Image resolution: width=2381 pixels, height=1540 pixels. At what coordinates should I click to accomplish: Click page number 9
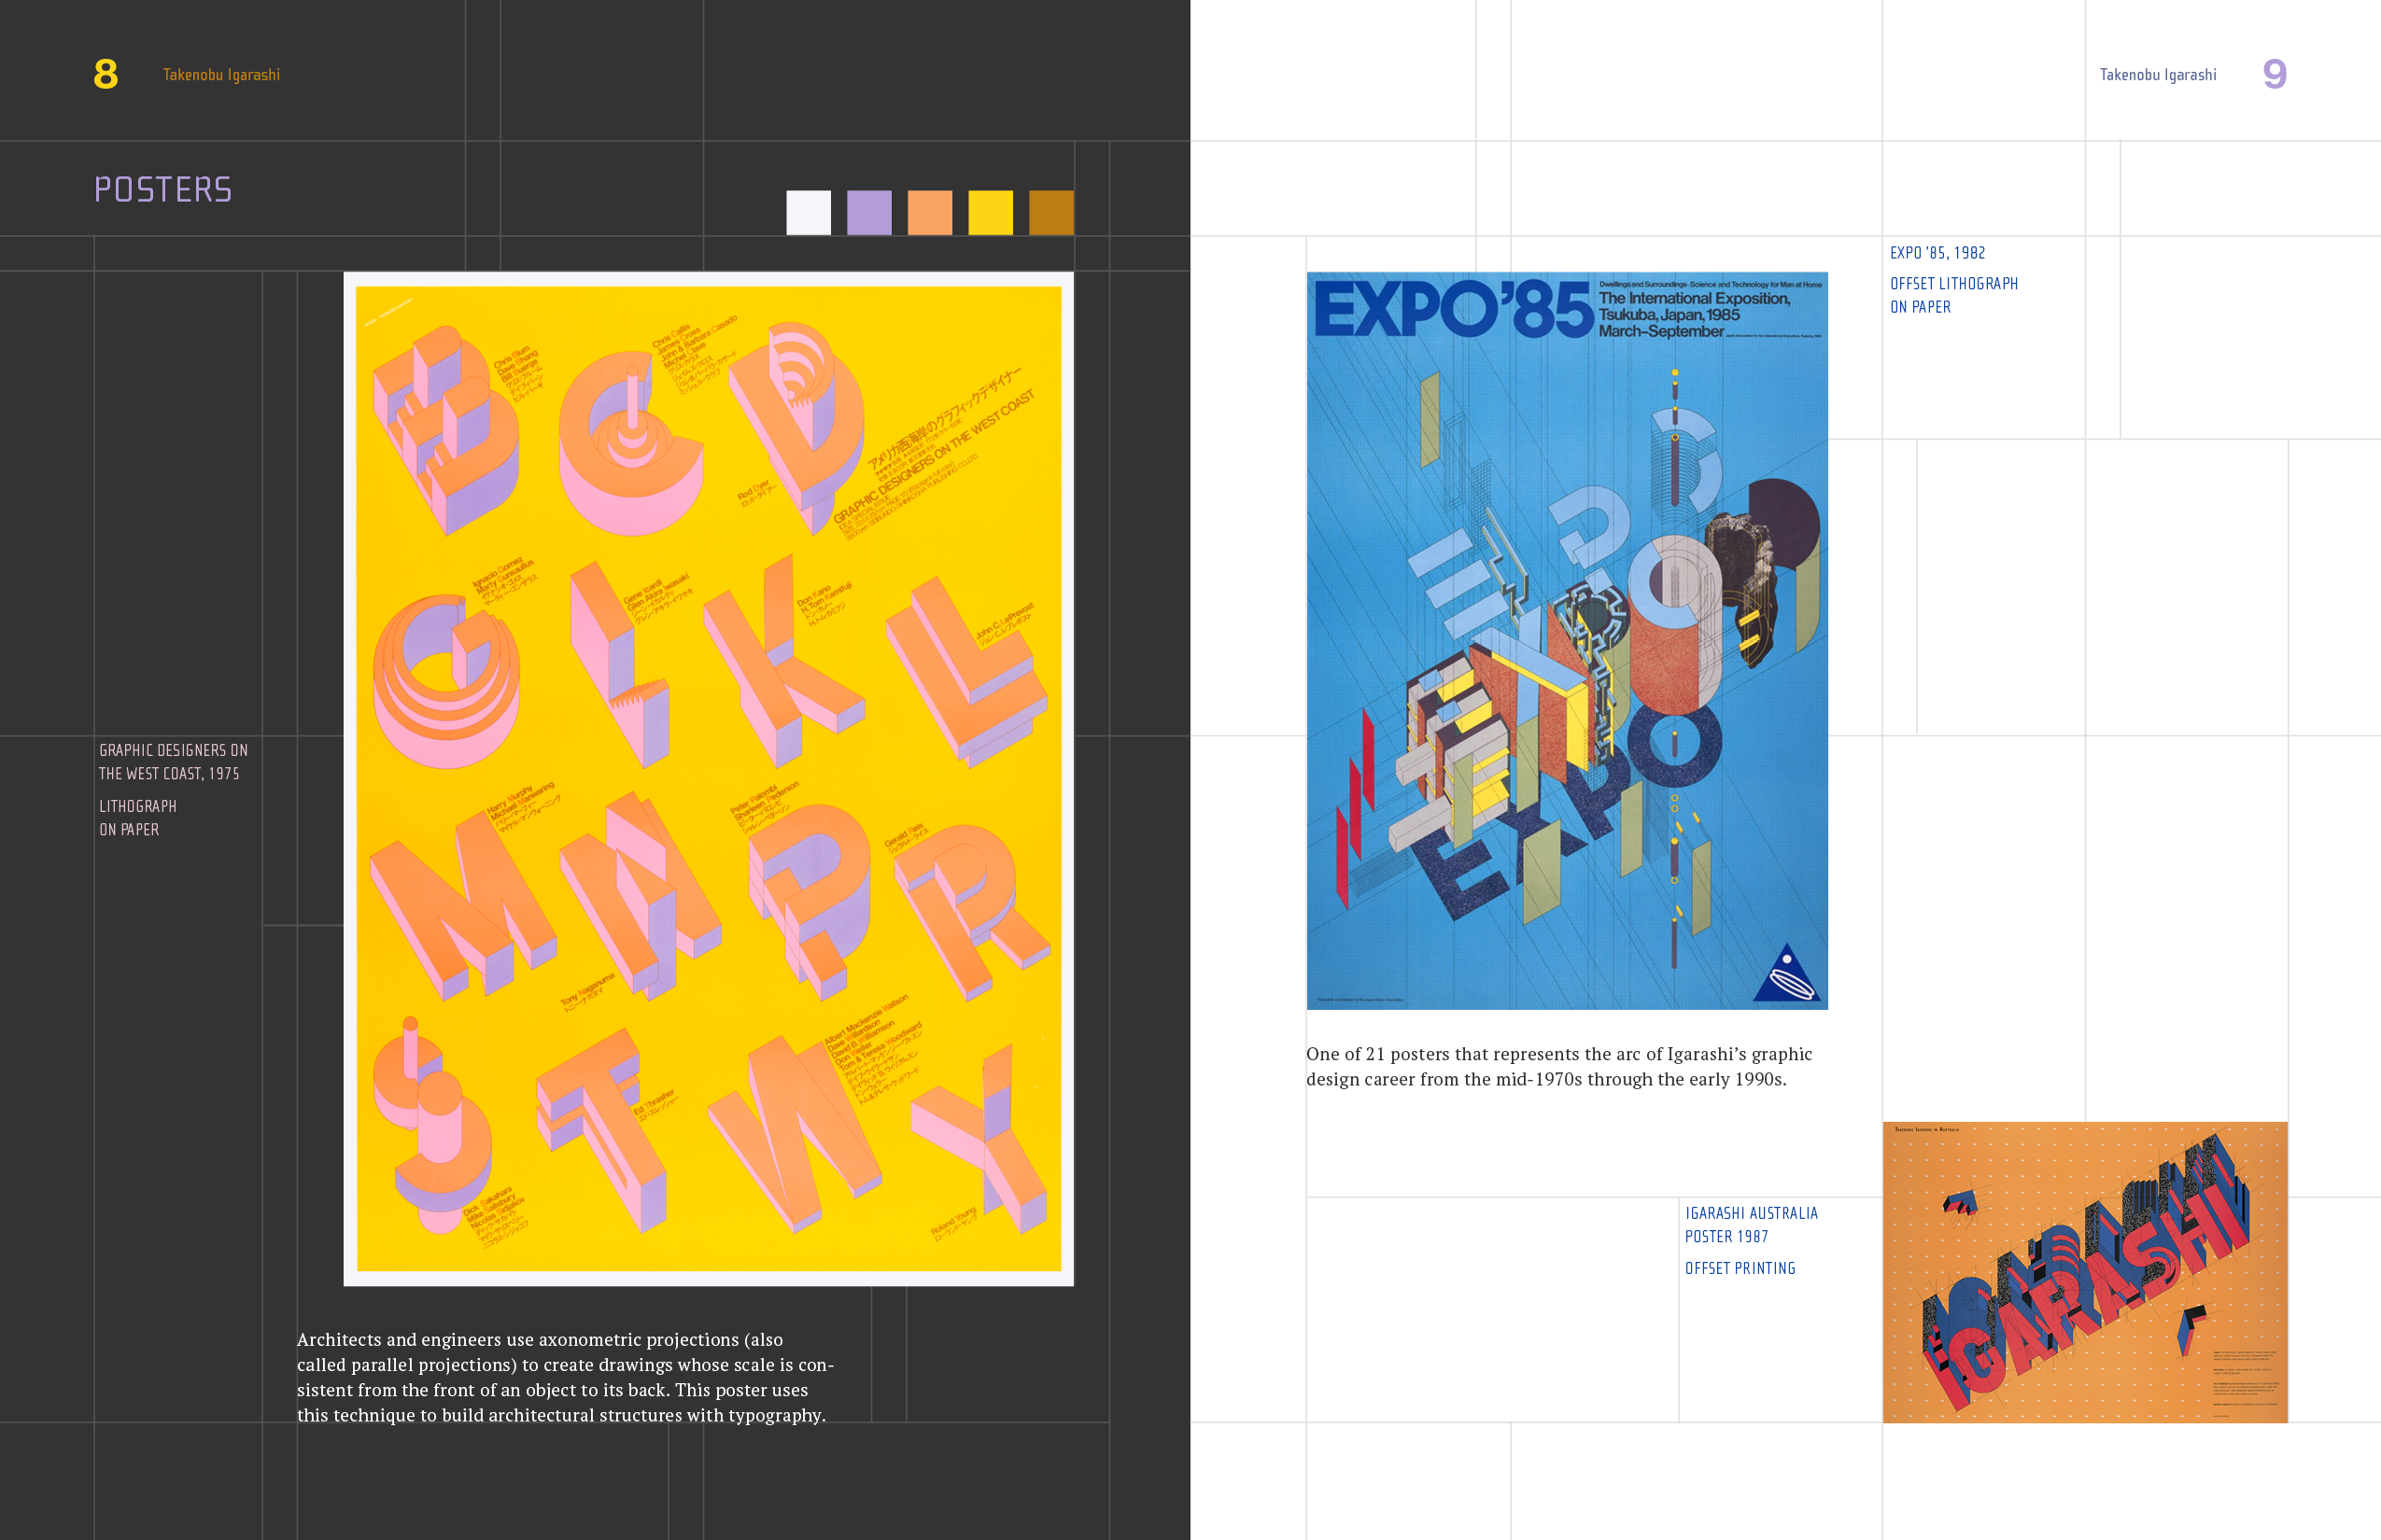2276,73
